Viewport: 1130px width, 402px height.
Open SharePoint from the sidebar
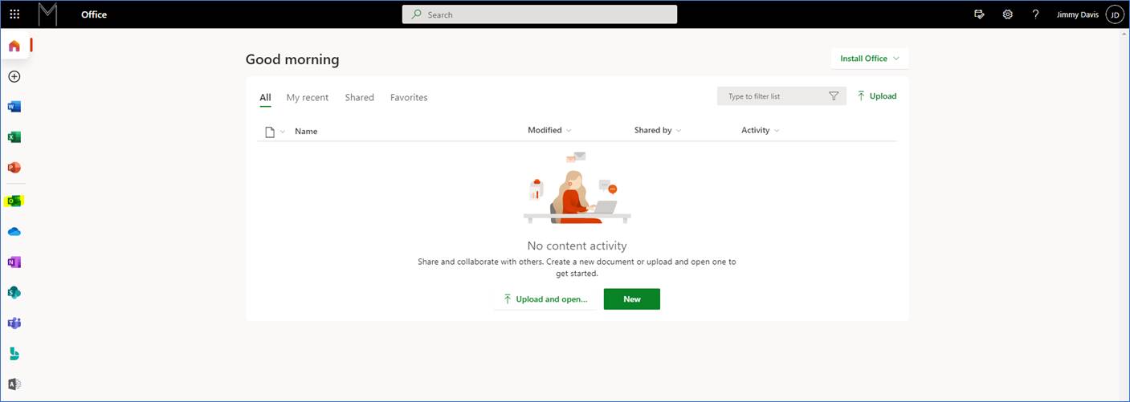pyautogui.click(x=14, y=293)
